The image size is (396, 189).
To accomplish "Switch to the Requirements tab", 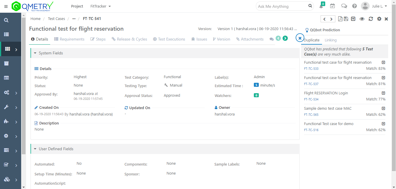I will click(69, 39).
